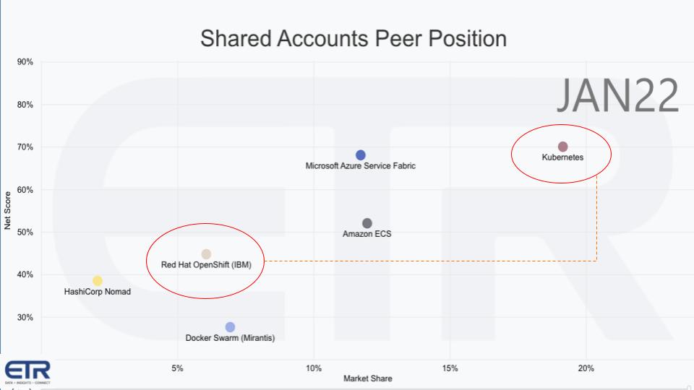Viewport: 694px width, 390px height.
Task: Click the Docker Swarm light blue dot
Action: (230, 327)
